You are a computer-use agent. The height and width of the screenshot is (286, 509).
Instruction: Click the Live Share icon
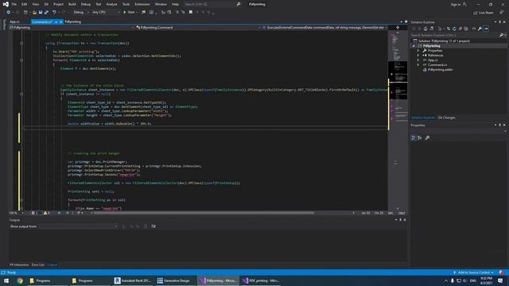point(483,13)
